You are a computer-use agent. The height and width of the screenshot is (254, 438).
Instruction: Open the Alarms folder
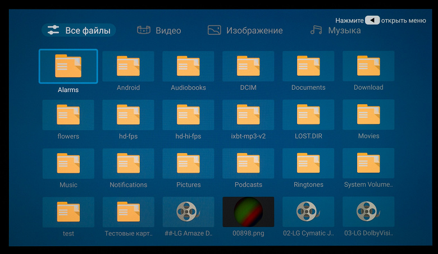(x=68, y=66)
